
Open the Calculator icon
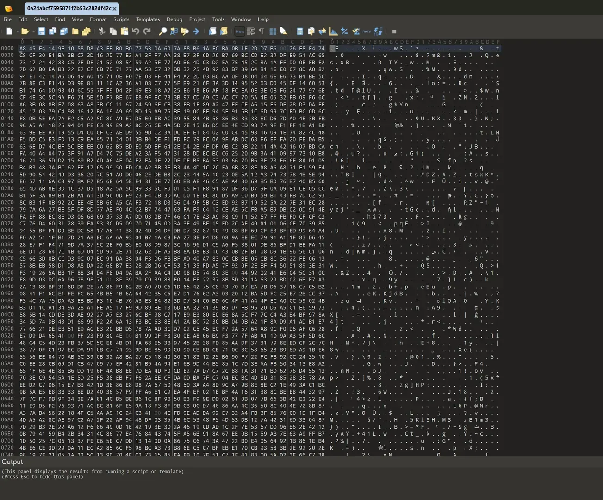click(300, 31)
